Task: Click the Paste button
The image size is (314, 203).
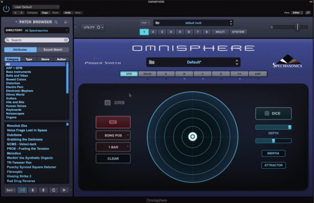Action: [x=55, y=12]
